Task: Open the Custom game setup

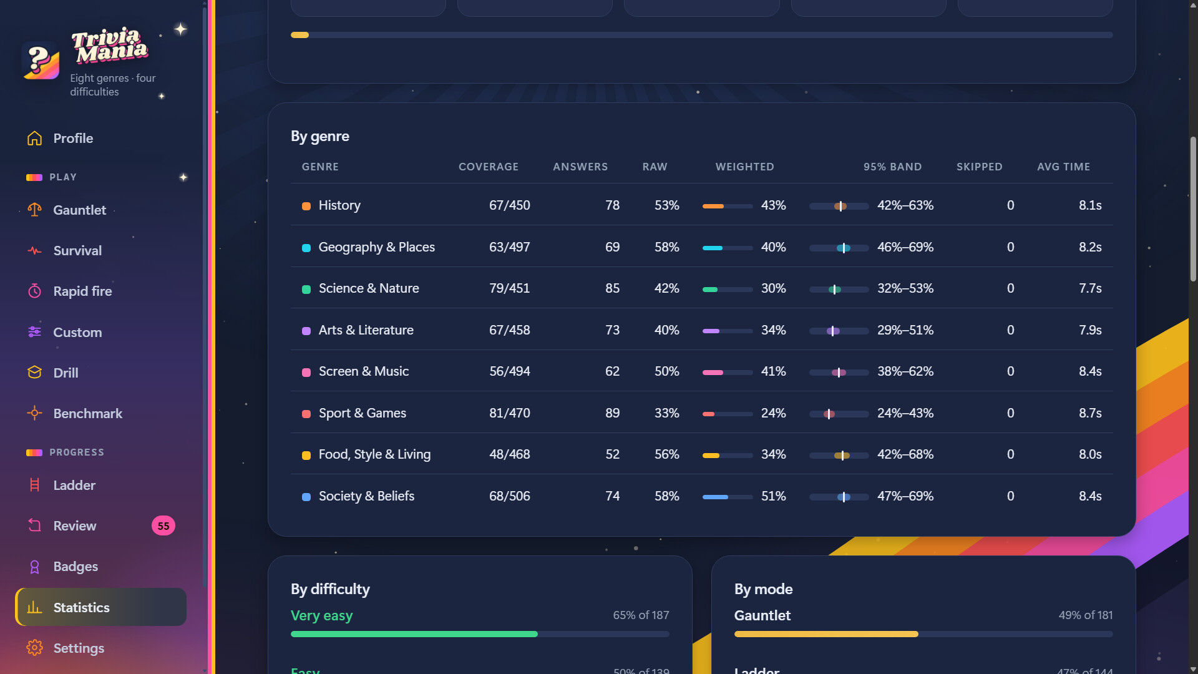Action: (x=101, y=332)
